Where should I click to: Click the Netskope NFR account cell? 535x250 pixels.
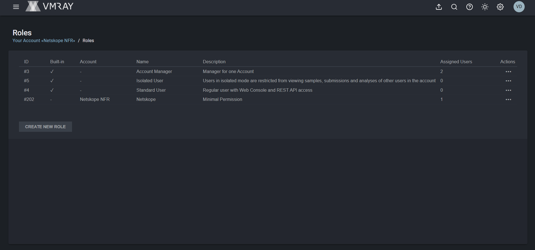point(95,99)
